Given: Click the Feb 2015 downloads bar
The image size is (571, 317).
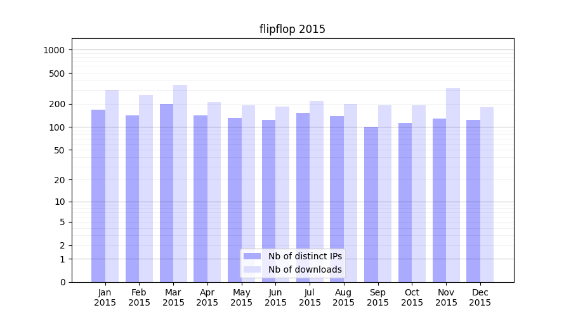Looking at the screenshot, I should click(x=146, y=188).
